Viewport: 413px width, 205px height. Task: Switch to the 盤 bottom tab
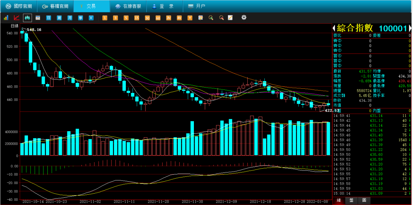(x=351, y=200)
